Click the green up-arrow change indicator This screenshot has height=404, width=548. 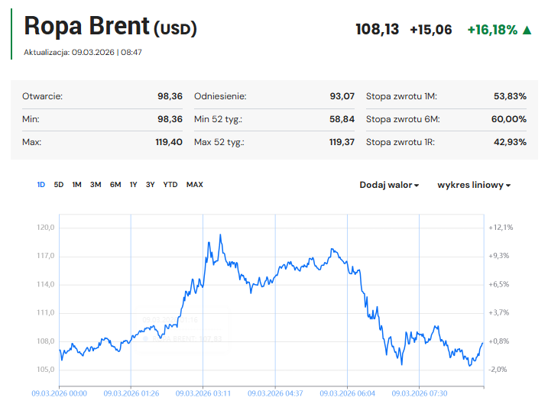point(527,30)
